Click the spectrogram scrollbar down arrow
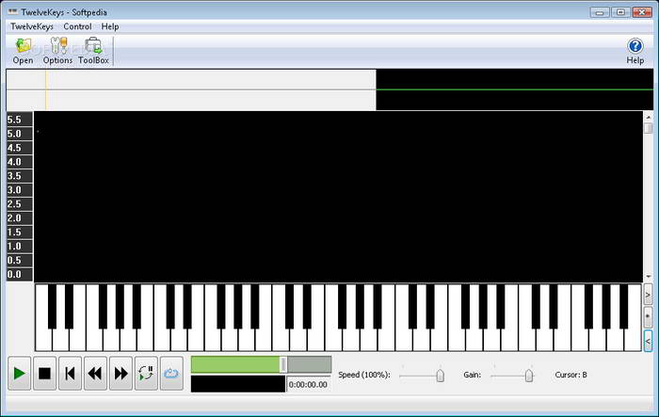Viewport: 659px width, 417px height. coord(648,277)
